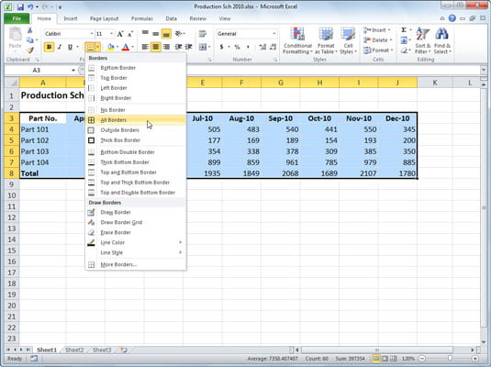Click the zoom slider handle
The height and width of the screenshot is (367, 491).
(450, 358)
